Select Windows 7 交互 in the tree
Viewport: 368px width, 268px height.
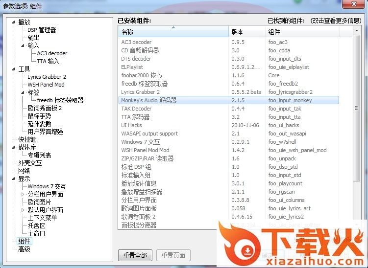[47, 186]
